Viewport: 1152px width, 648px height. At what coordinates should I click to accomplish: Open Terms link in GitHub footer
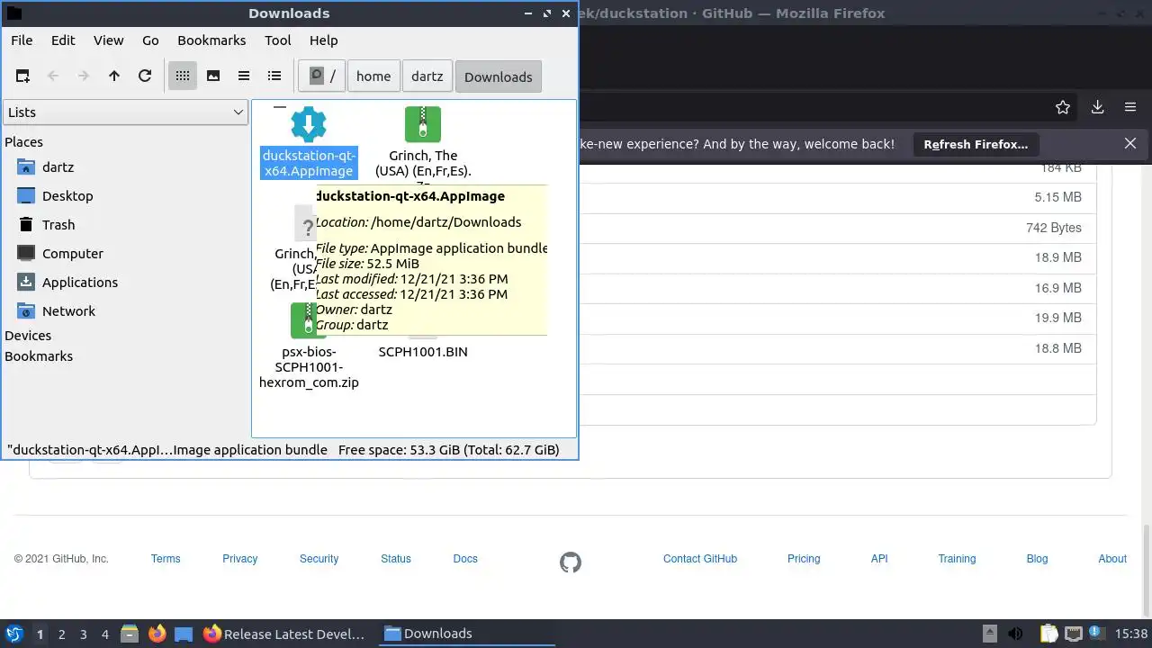pos(166,559)
